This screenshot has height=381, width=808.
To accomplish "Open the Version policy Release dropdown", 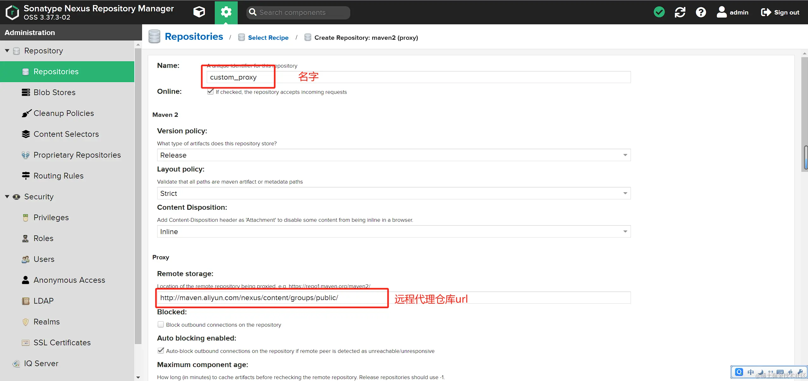I will (393, 155).
